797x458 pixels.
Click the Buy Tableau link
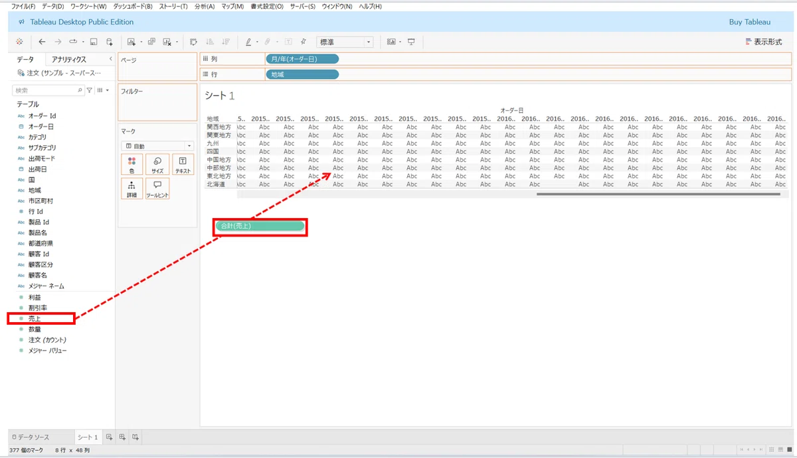click(750, 22)
